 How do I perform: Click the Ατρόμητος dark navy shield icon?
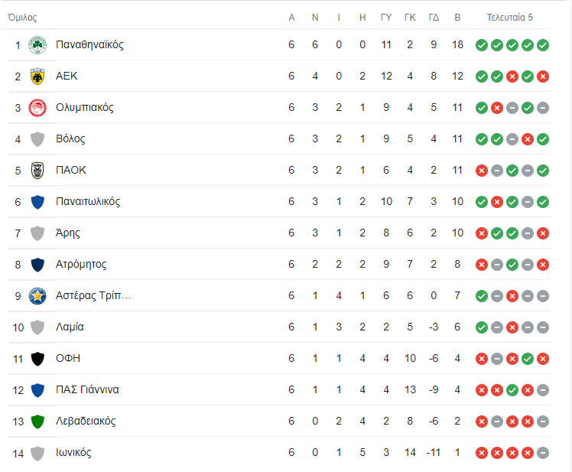(37, 265)
